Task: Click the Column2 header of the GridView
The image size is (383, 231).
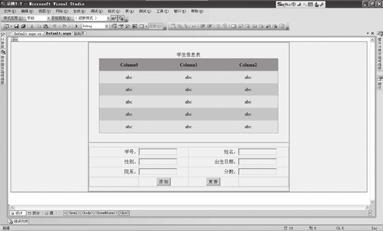Action: (x=248, y=65)
